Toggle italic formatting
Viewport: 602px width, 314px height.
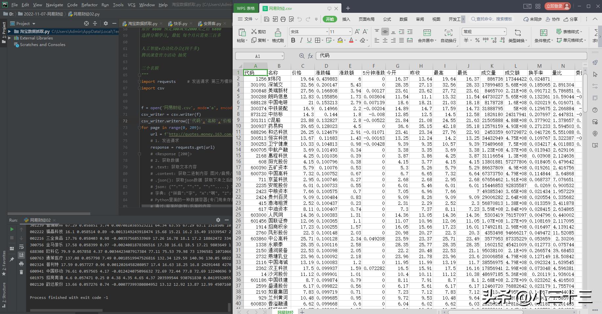[301, 40]
